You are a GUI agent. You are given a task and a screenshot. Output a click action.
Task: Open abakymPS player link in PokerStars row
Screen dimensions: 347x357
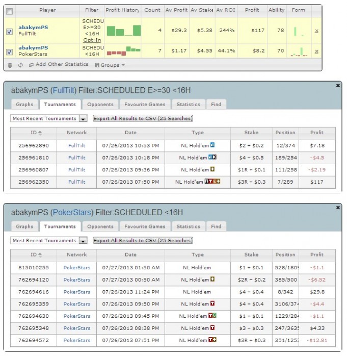coord(33,48)
